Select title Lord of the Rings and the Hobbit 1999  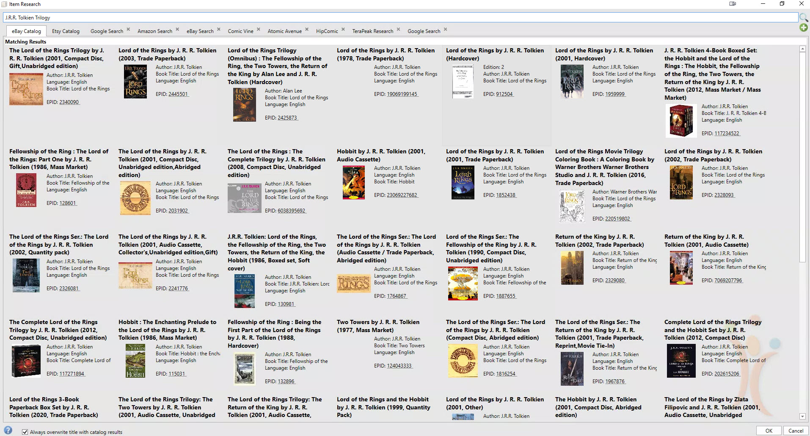click(383, 407)
